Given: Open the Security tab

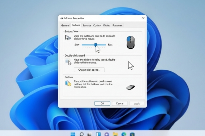Looking at the screenshot, I should pos(86,25).
